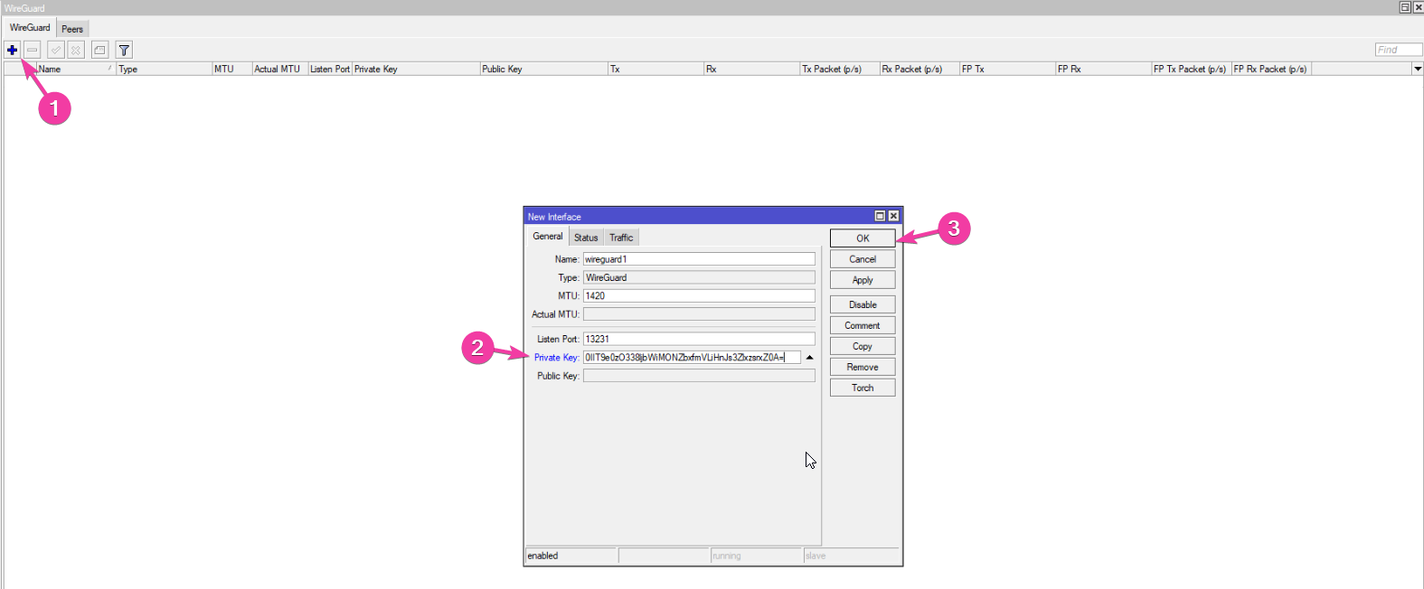Click the Public Key column header
Viewport: 1424px width, 589px height.
543,69
